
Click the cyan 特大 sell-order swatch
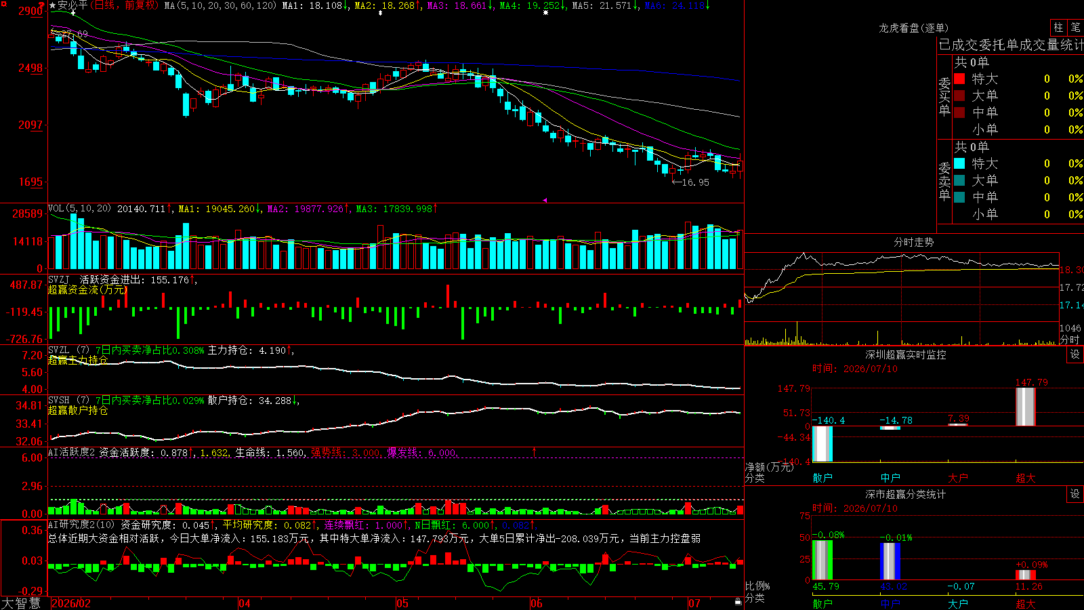point(959,163)
